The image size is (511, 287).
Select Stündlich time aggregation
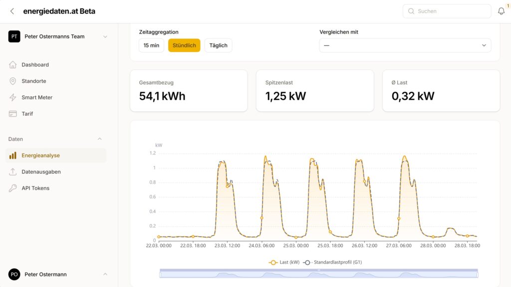click(x=184, y=45)
